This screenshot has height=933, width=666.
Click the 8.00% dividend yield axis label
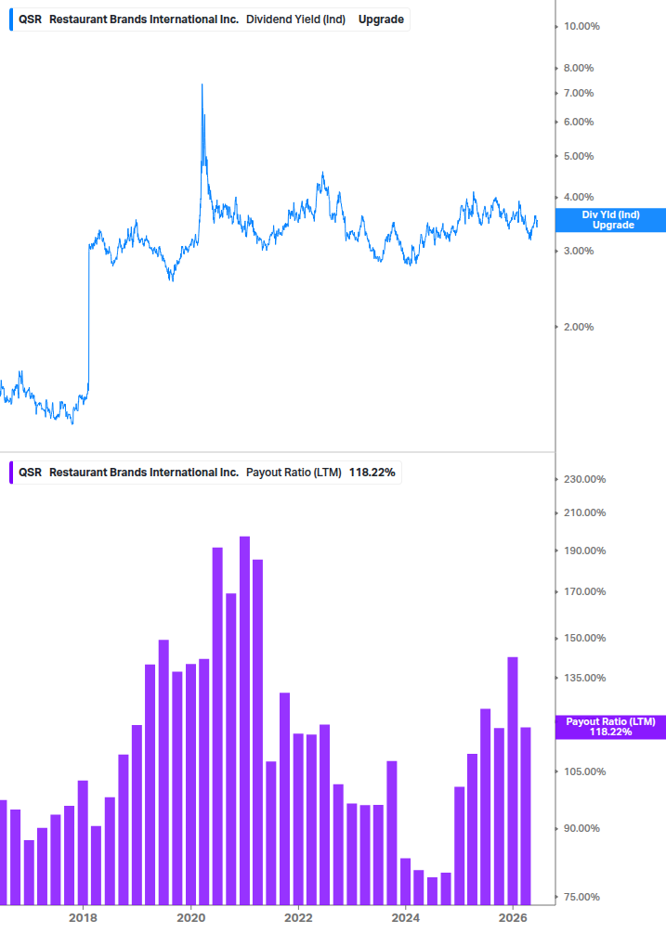pyautogui.click(x=579, y=68)
